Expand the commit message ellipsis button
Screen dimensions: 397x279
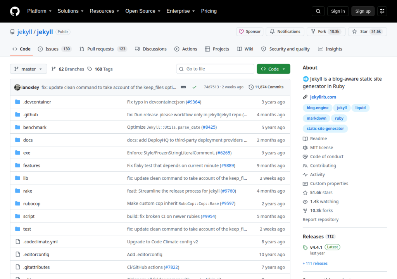coord(183,87)
